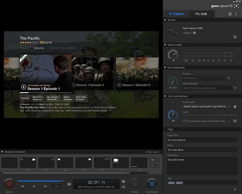Select scene thumbnail 1
Screen dimensions: 242x194
click(9, 163)
